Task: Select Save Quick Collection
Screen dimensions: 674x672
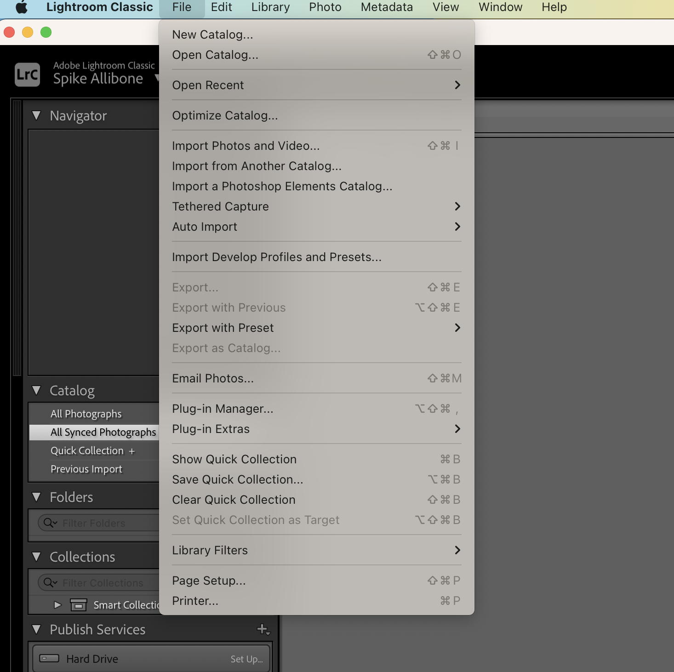Action: pyautogui.click(x=317, y=479)
